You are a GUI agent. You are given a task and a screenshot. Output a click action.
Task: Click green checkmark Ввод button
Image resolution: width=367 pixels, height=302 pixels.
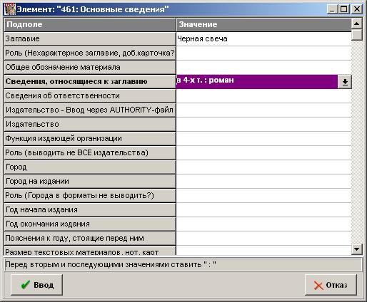[x=36, y=285]
